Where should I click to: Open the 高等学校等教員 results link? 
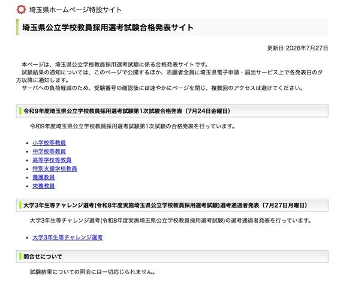52,160
